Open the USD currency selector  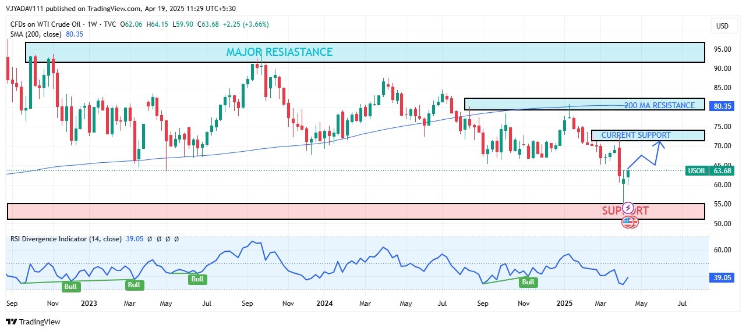[722, 26]
